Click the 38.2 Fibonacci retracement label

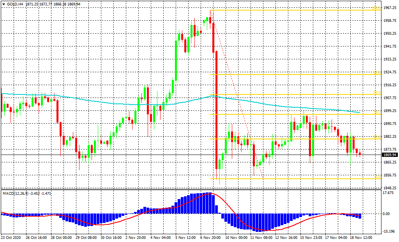[376, 112]
